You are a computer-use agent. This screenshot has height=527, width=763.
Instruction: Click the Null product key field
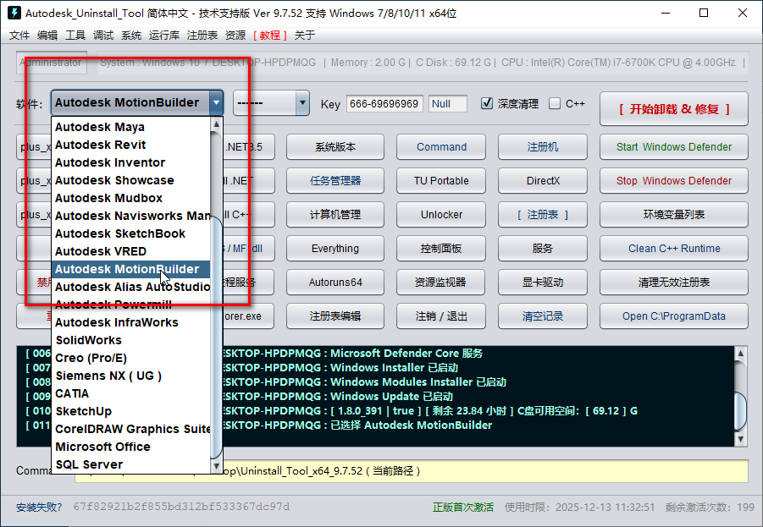[448, 103]
